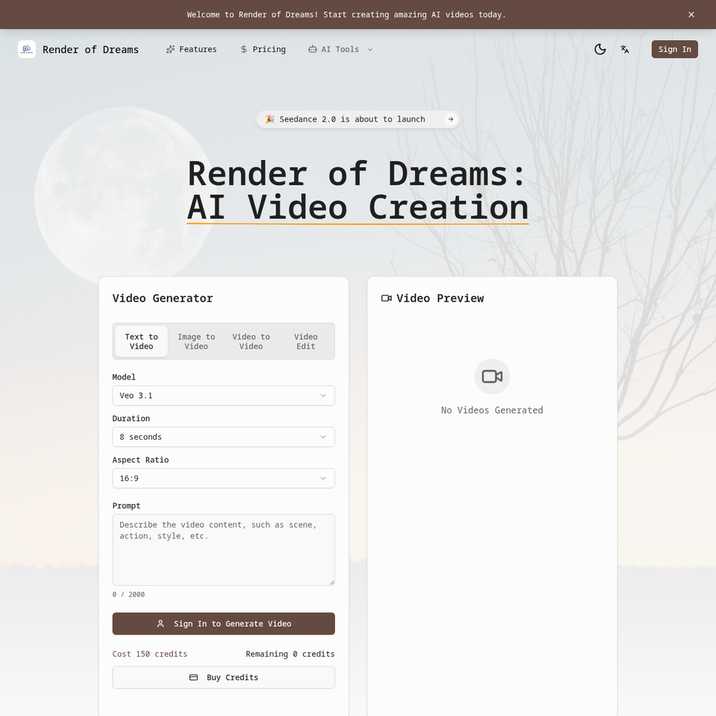Open the Seedance 2.0 launch announcement
This screenshot has width=716, height=716.
click(x=357, y=119)
